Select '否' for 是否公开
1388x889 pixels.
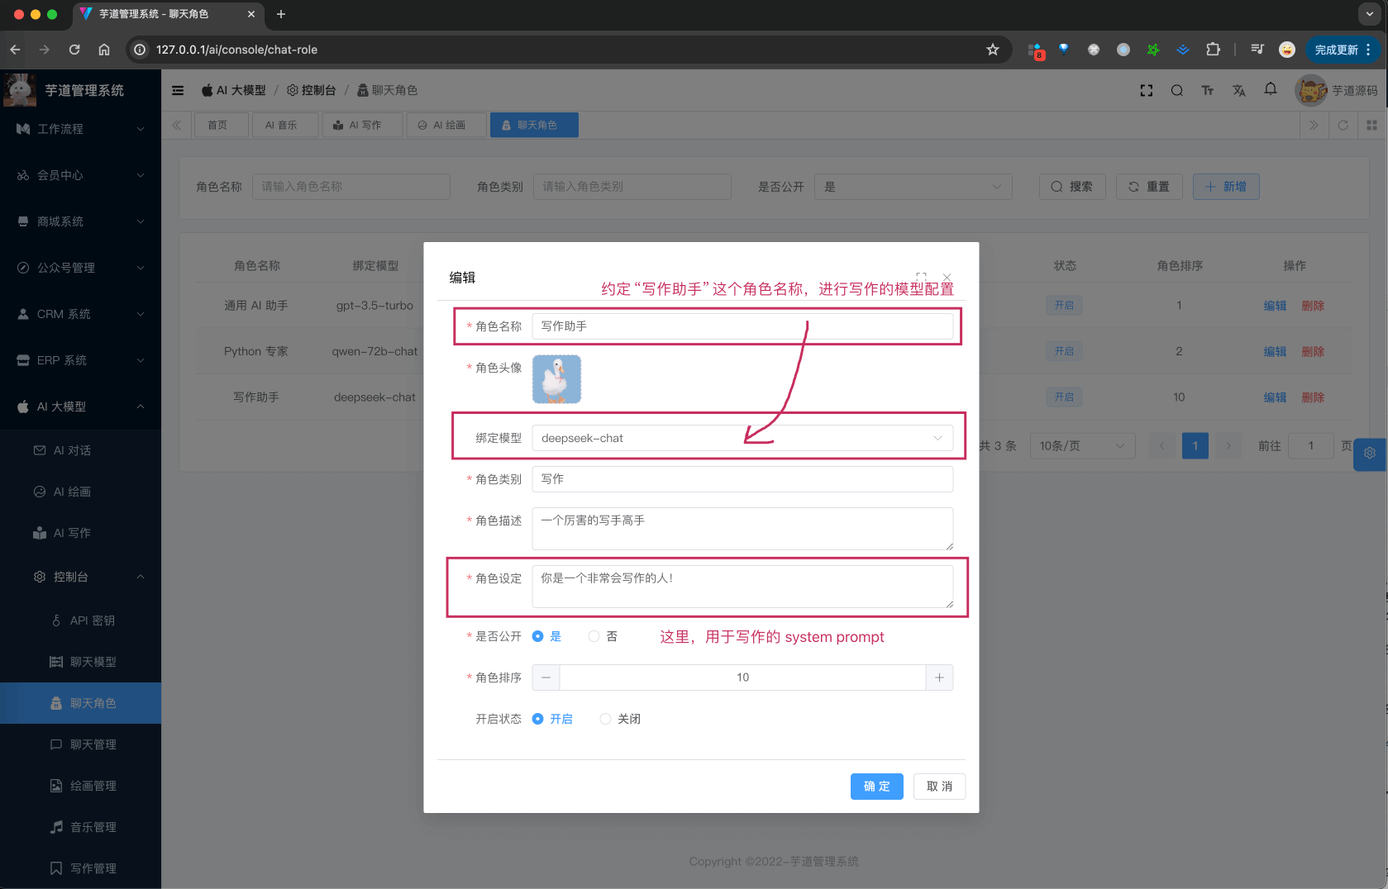pos(594,636)
